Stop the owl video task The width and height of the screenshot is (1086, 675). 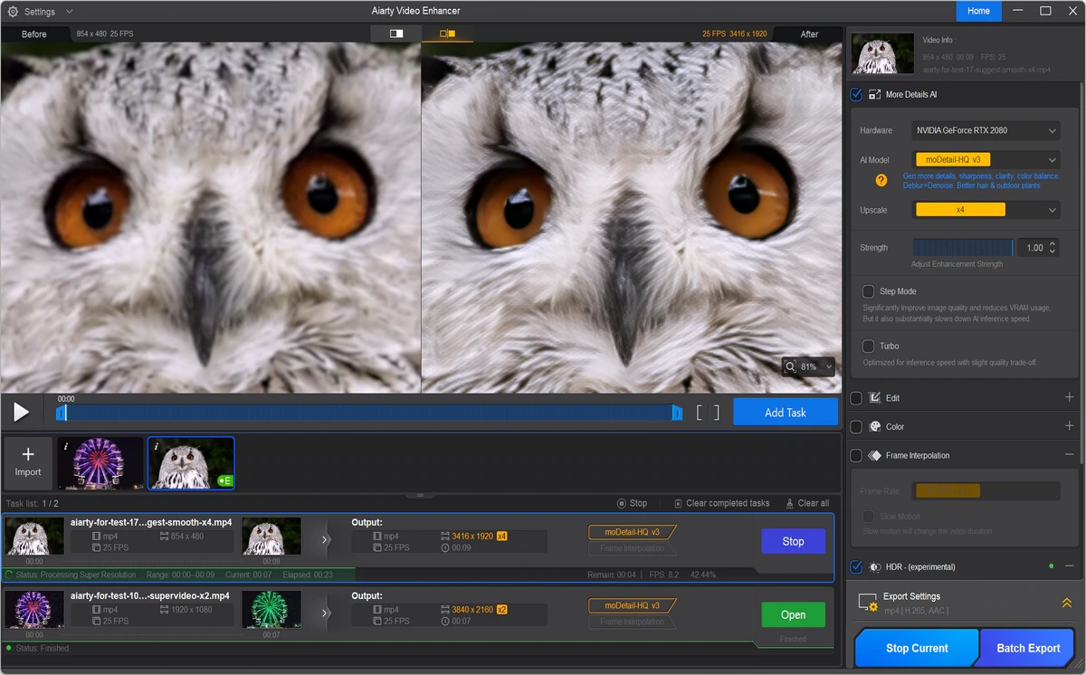(x=793, y=541)
